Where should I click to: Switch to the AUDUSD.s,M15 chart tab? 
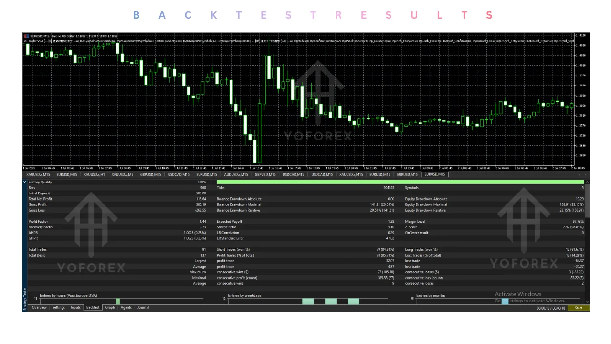point(236,174)
